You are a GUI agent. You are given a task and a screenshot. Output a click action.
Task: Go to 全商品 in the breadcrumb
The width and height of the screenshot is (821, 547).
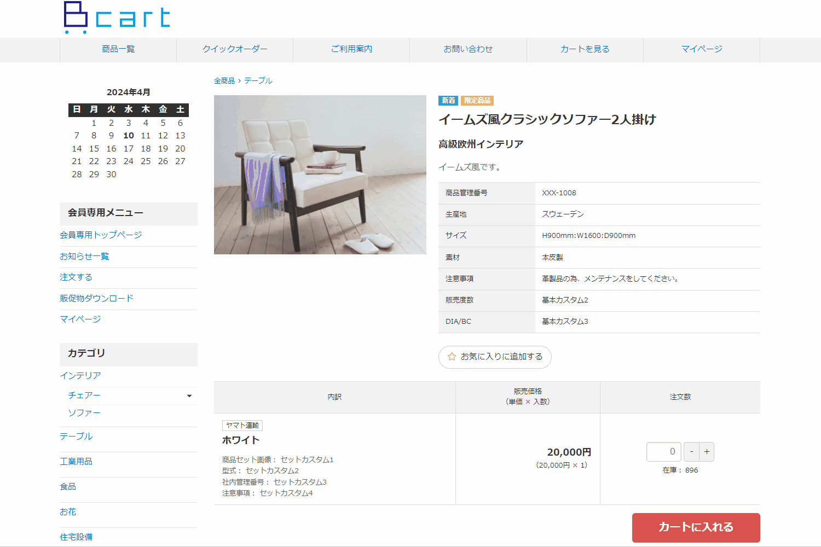click(x=224, y=80)
